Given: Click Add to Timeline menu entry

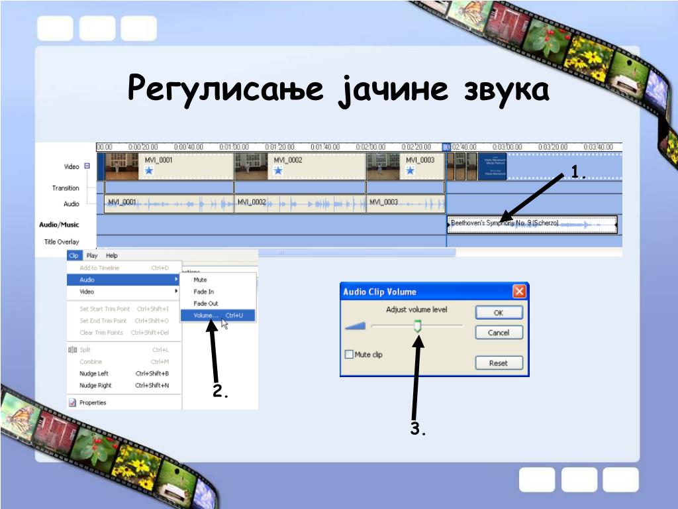Looking at the screenshot, I should coord(124,268).
